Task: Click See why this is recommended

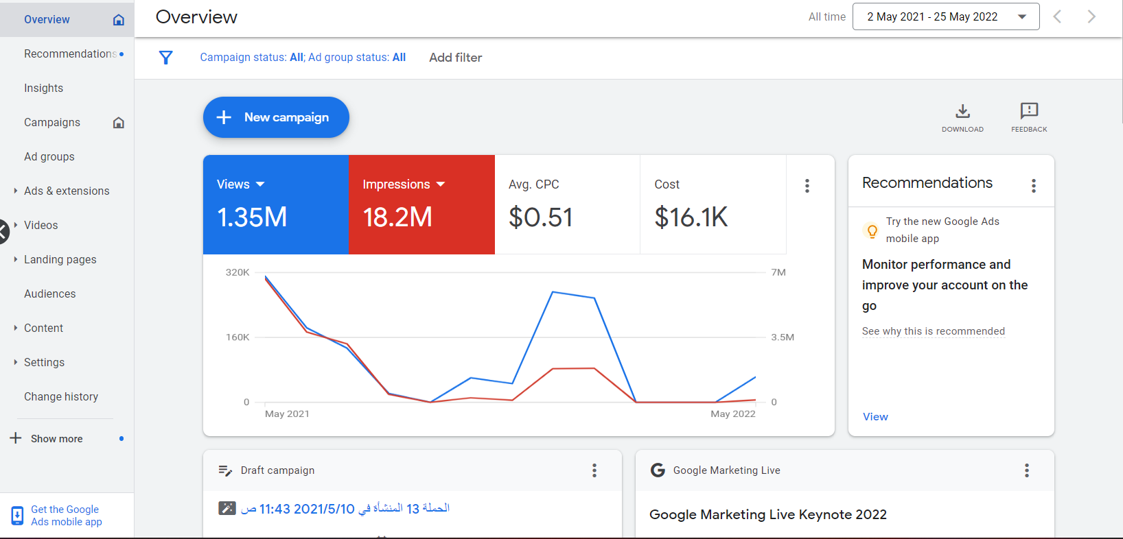Action: click(x=933, y=331)
